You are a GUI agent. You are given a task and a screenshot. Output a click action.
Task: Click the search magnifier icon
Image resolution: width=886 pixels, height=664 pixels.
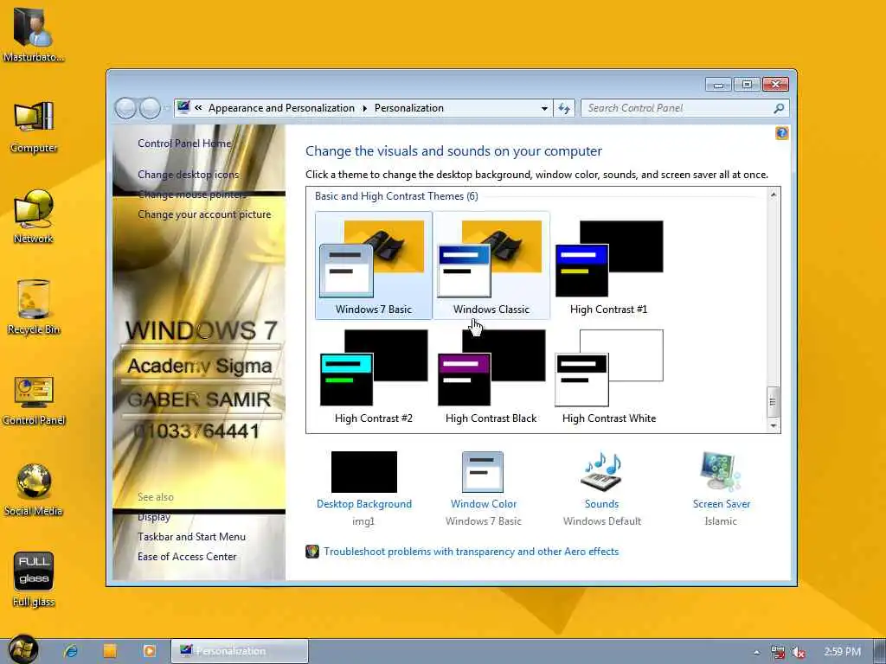780,108
